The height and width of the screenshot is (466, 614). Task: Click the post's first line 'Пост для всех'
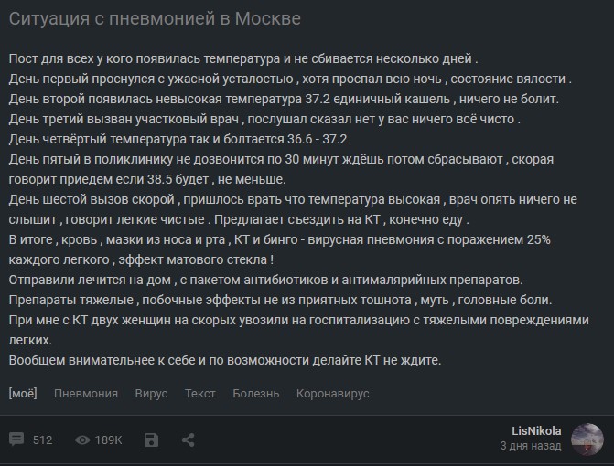coord(243,58)
